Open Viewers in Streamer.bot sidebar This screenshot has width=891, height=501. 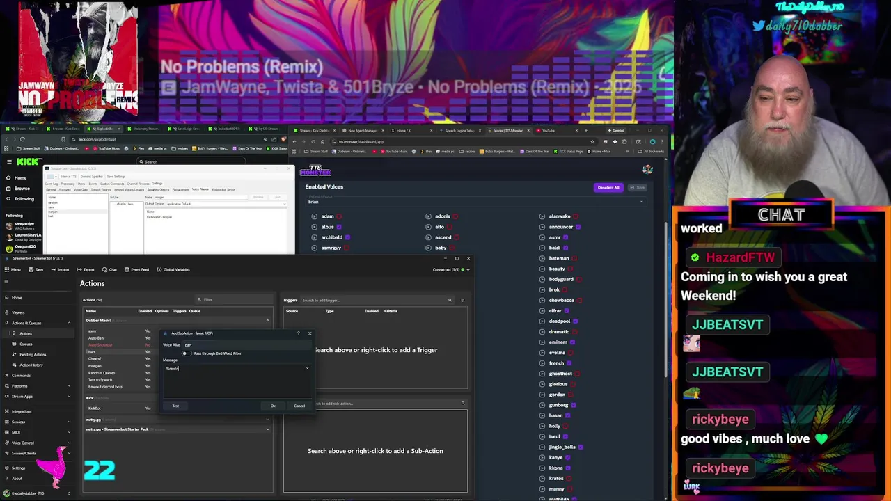pos(18,312)
